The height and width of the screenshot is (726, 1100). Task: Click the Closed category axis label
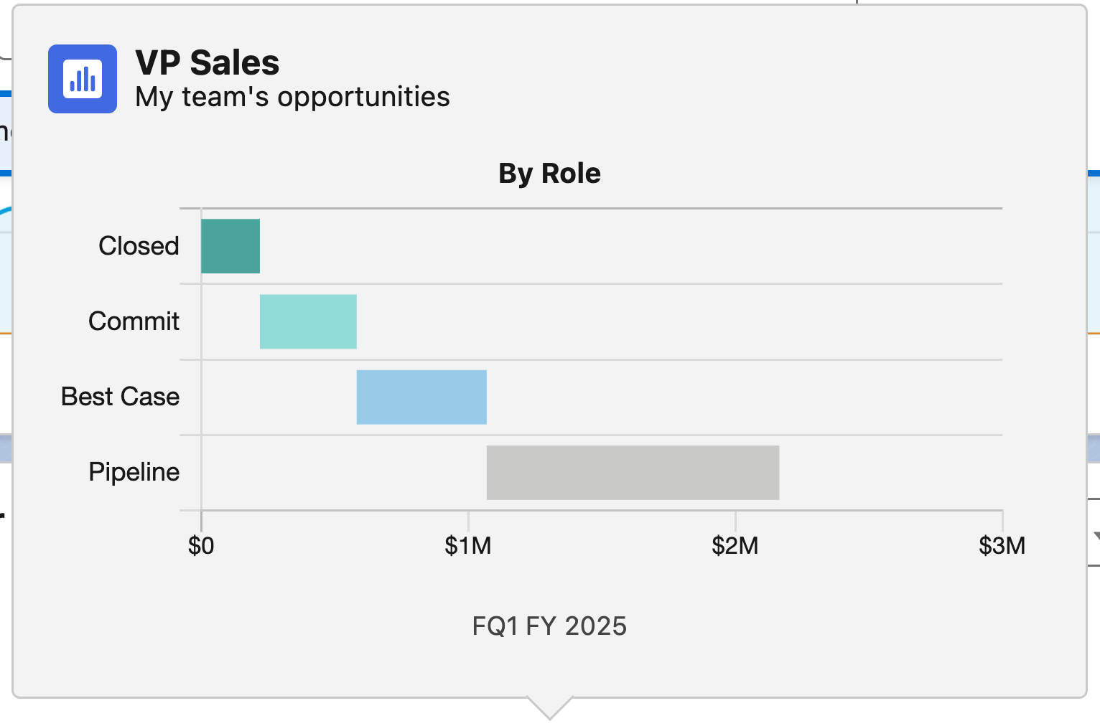click(138, 246)
